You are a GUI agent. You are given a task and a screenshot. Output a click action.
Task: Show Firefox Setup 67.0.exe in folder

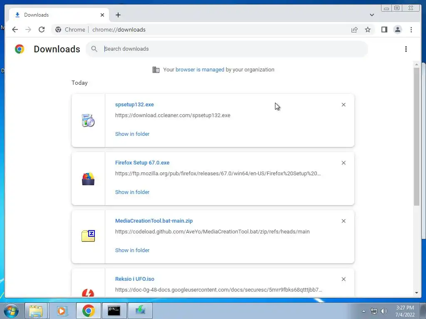click(x=132, y=192)
